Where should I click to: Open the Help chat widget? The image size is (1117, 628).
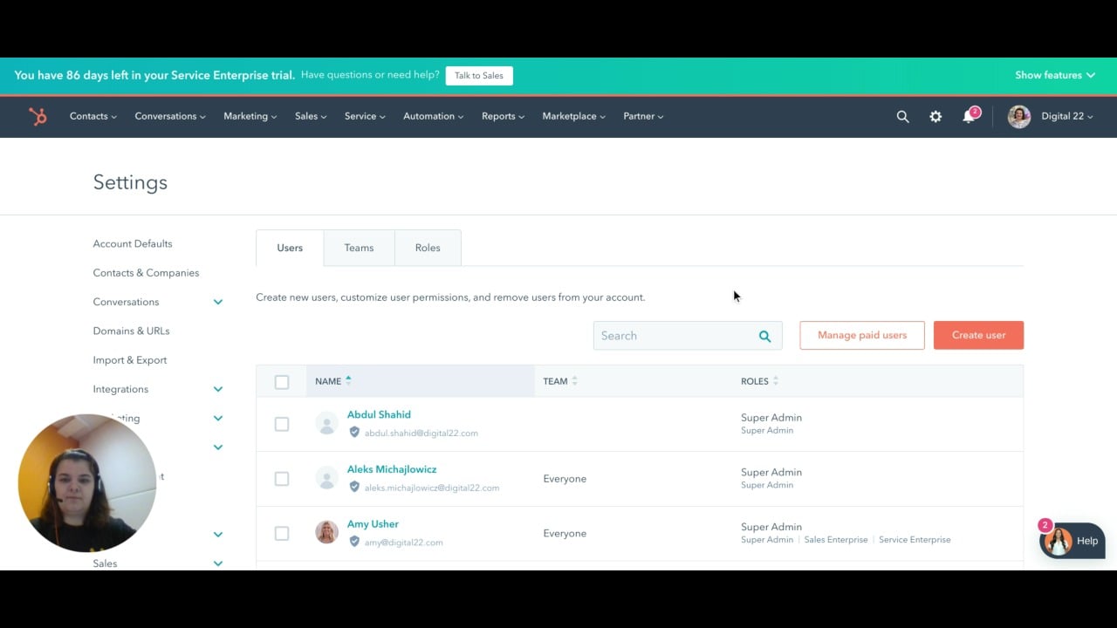point(1073,541)
